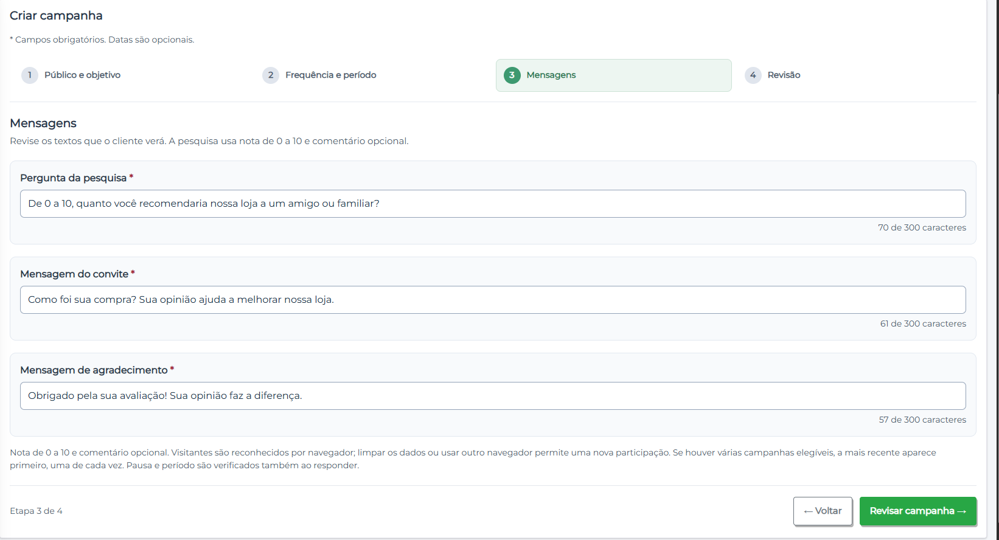Click the 'Revise os textos' description line
Viewport: 999px width, 540px height.
[209, 141]
